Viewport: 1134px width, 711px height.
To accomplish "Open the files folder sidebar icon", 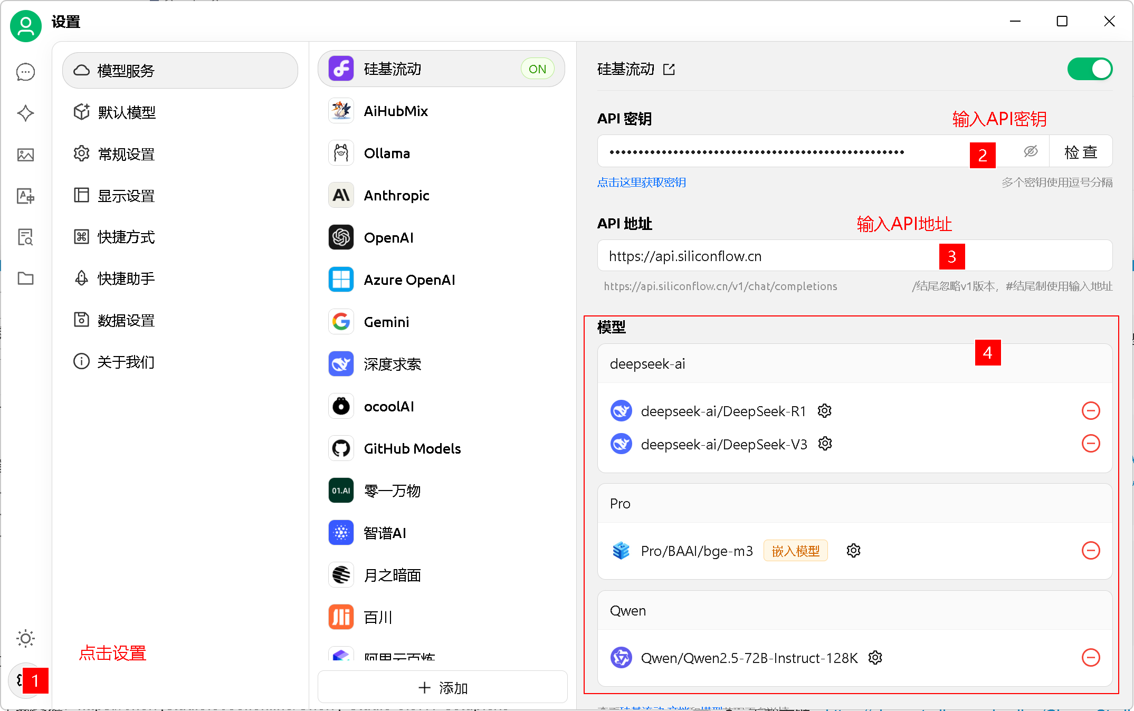I will point(25,278).
